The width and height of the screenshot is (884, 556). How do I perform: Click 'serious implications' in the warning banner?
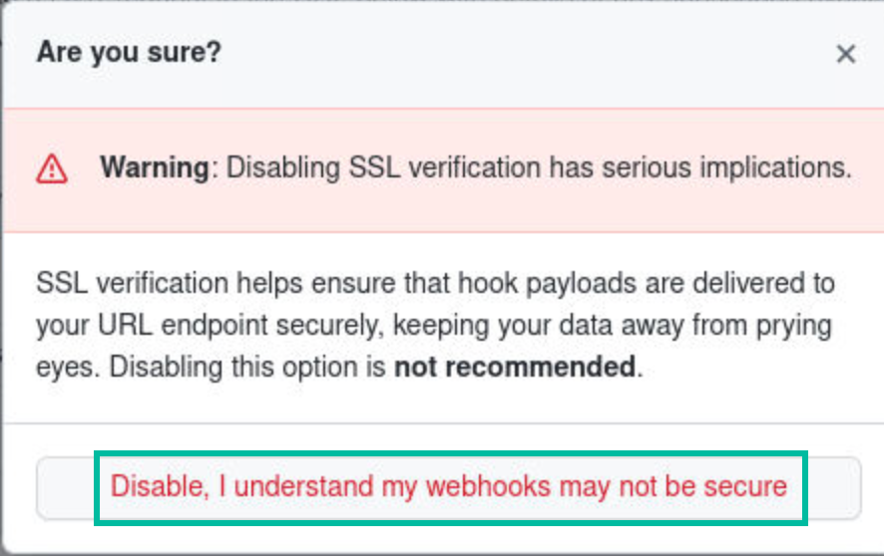pyautogui.click(x=726, y=167)
